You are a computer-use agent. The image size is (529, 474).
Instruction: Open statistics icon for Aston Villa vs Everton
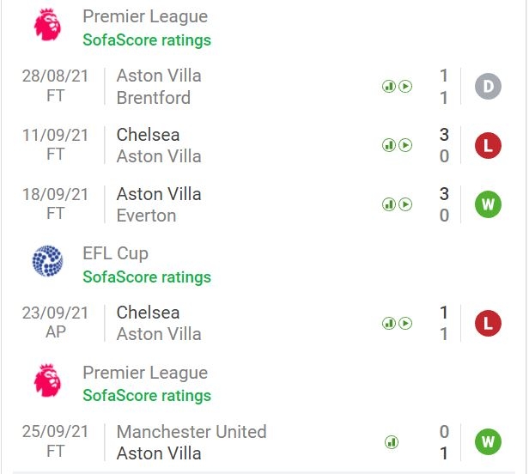click(389, 204)
